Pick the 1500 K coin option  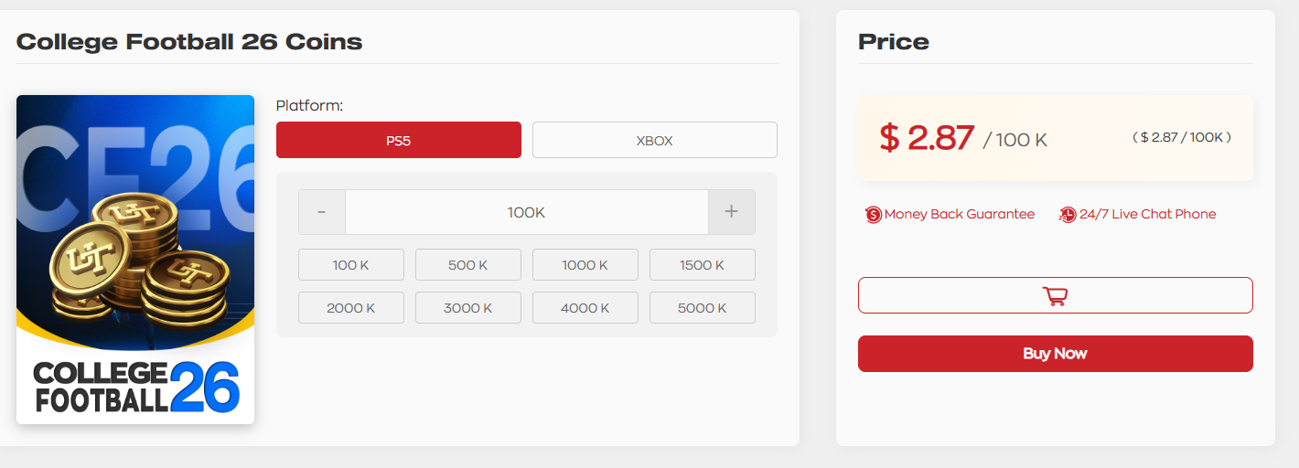[x=702, y=265]
